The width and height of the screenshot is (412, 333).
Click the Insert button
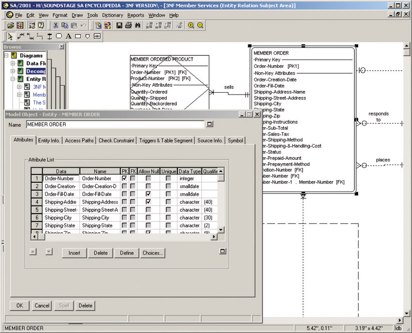coord(74,253)
